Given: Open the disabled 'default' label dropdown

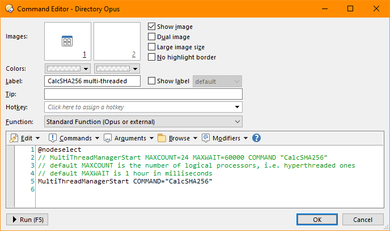Looking at the screenshot, I should (217, 81).
